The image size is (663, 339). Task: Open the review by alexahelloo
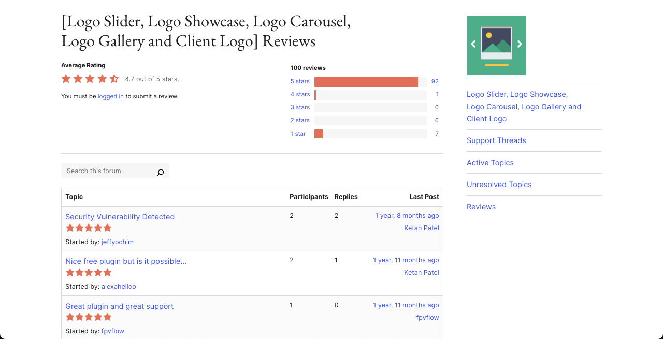tap(126, 261)
